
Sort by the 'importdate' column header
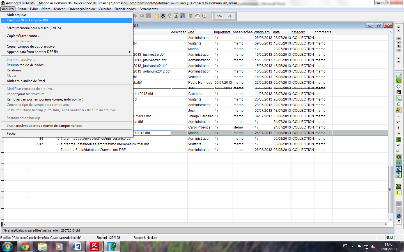(x=222, y=32)
